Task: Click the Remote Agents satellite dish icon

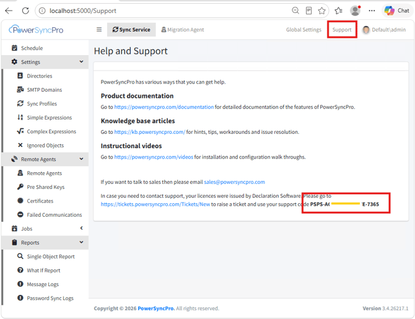Action: coord(14,159)
